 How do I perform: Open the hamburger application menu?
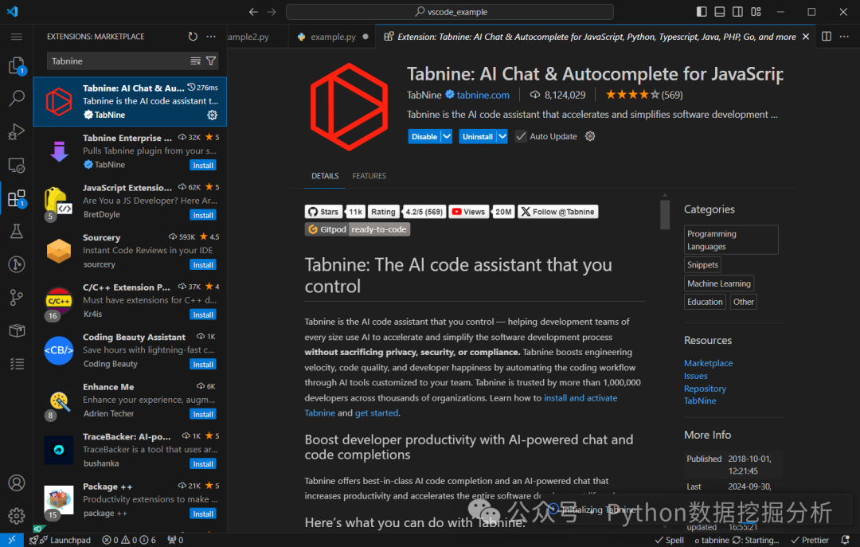[x=17, y=36]
